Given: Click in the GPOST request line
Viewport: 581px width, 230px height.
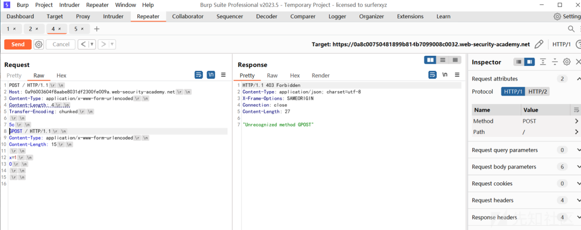Looking at the screenshot, I should tap(118, 131).
